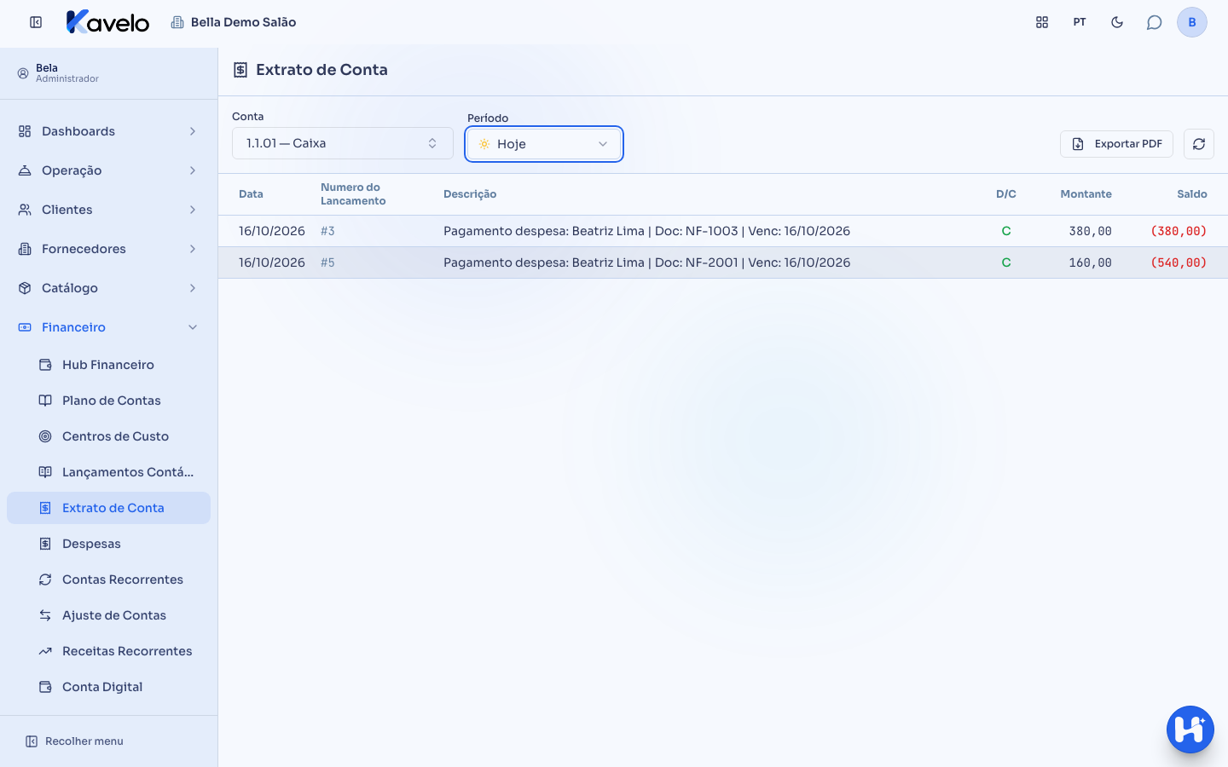The width and height of the screenshot is (1228, 767).
Task: Click the refresh statement icon button
Action: point(1199,144)
